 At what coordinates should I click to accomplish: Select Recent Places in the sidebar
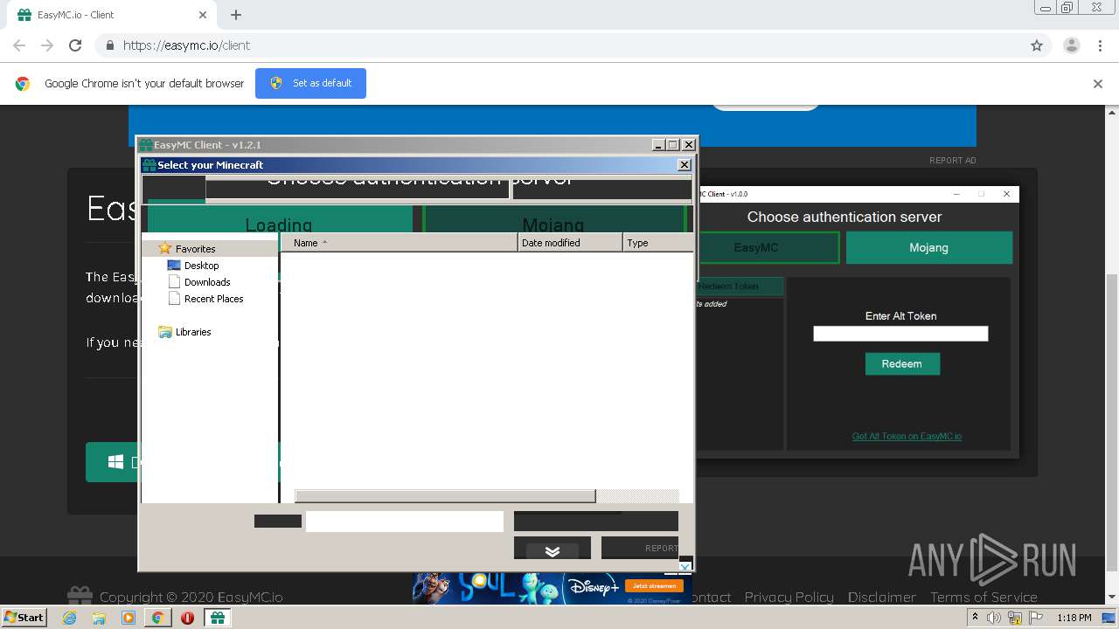tap(213, 299)
